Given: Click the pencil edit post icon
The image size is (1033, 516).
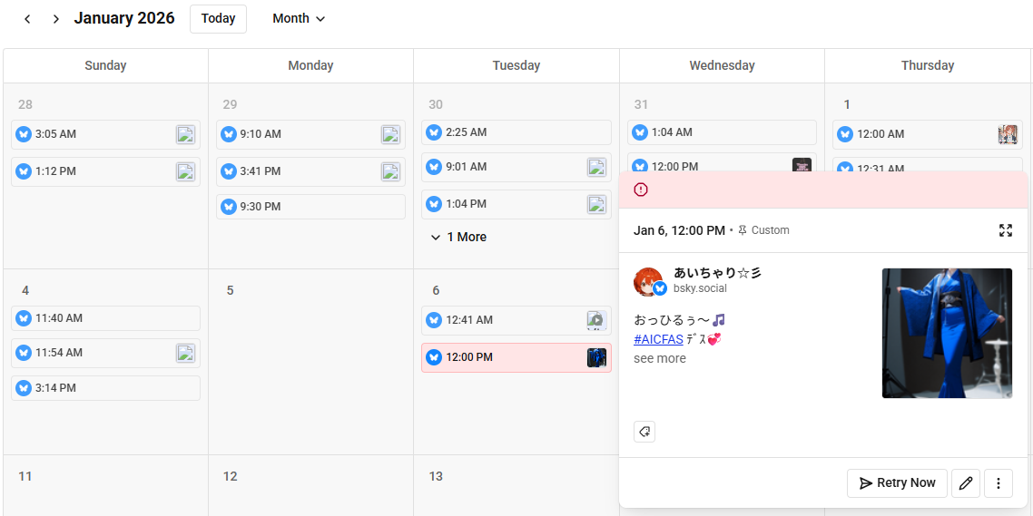Looking at the screenshot, I should [x=966, y=483].
